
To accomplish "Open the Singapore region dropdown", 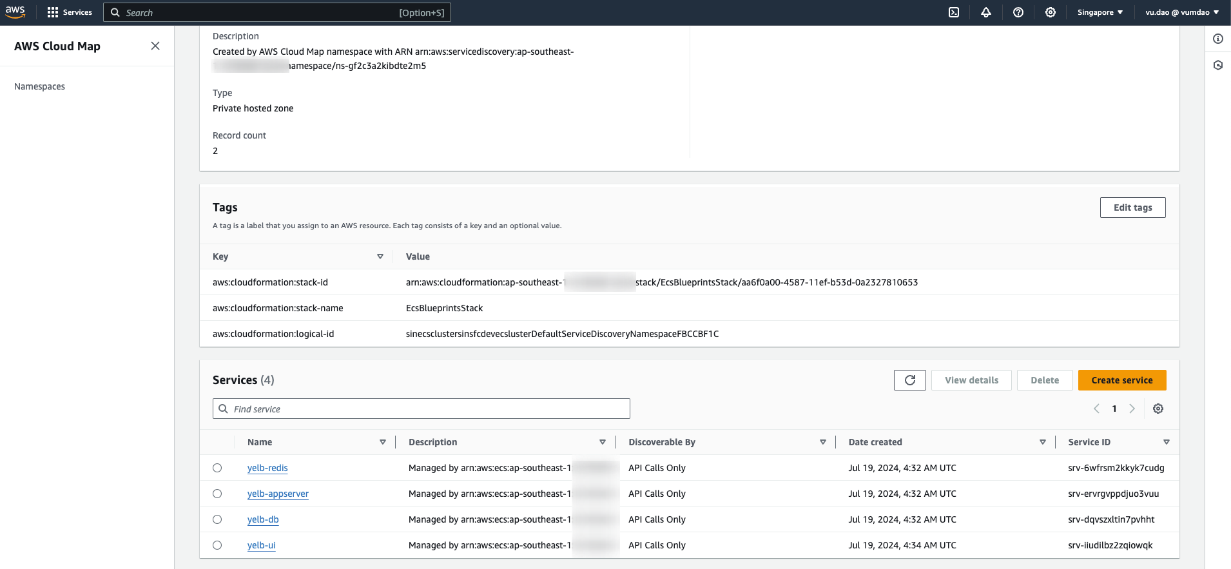I will pos(1100,12).
